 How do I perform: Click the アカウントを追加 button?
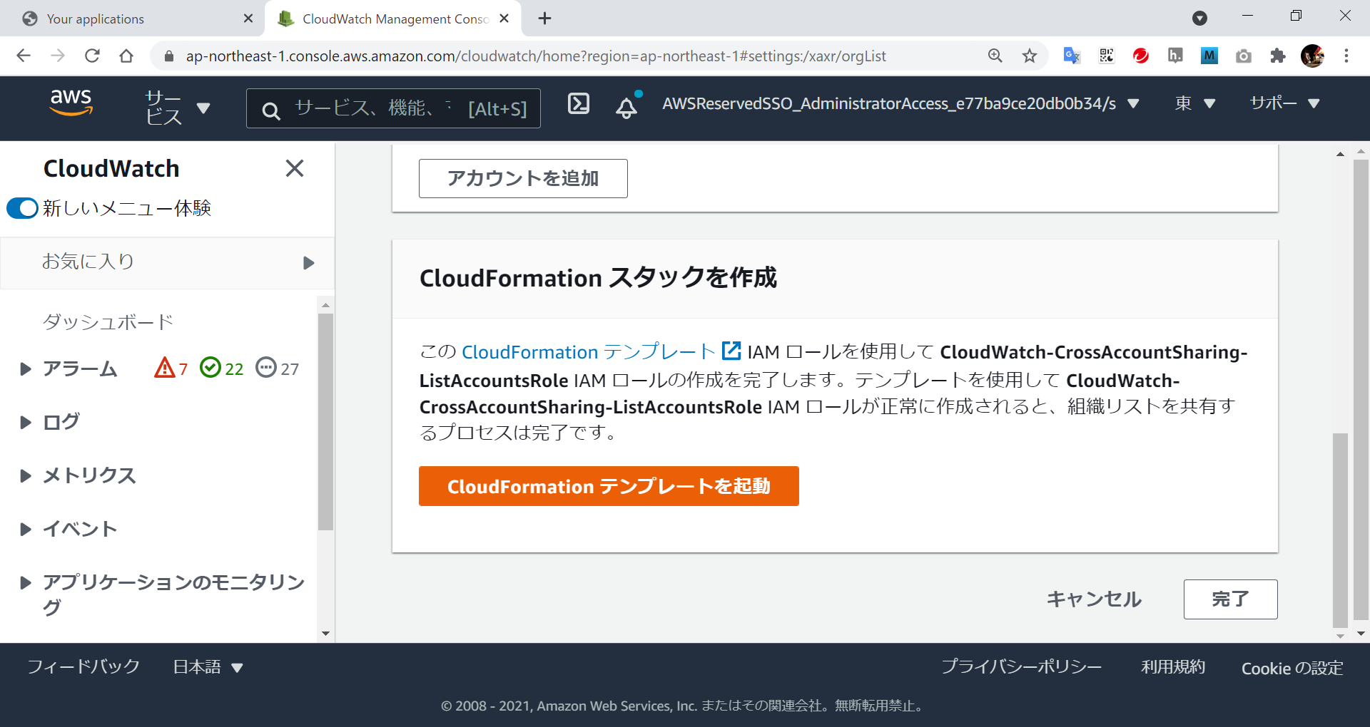coord(522,178)
